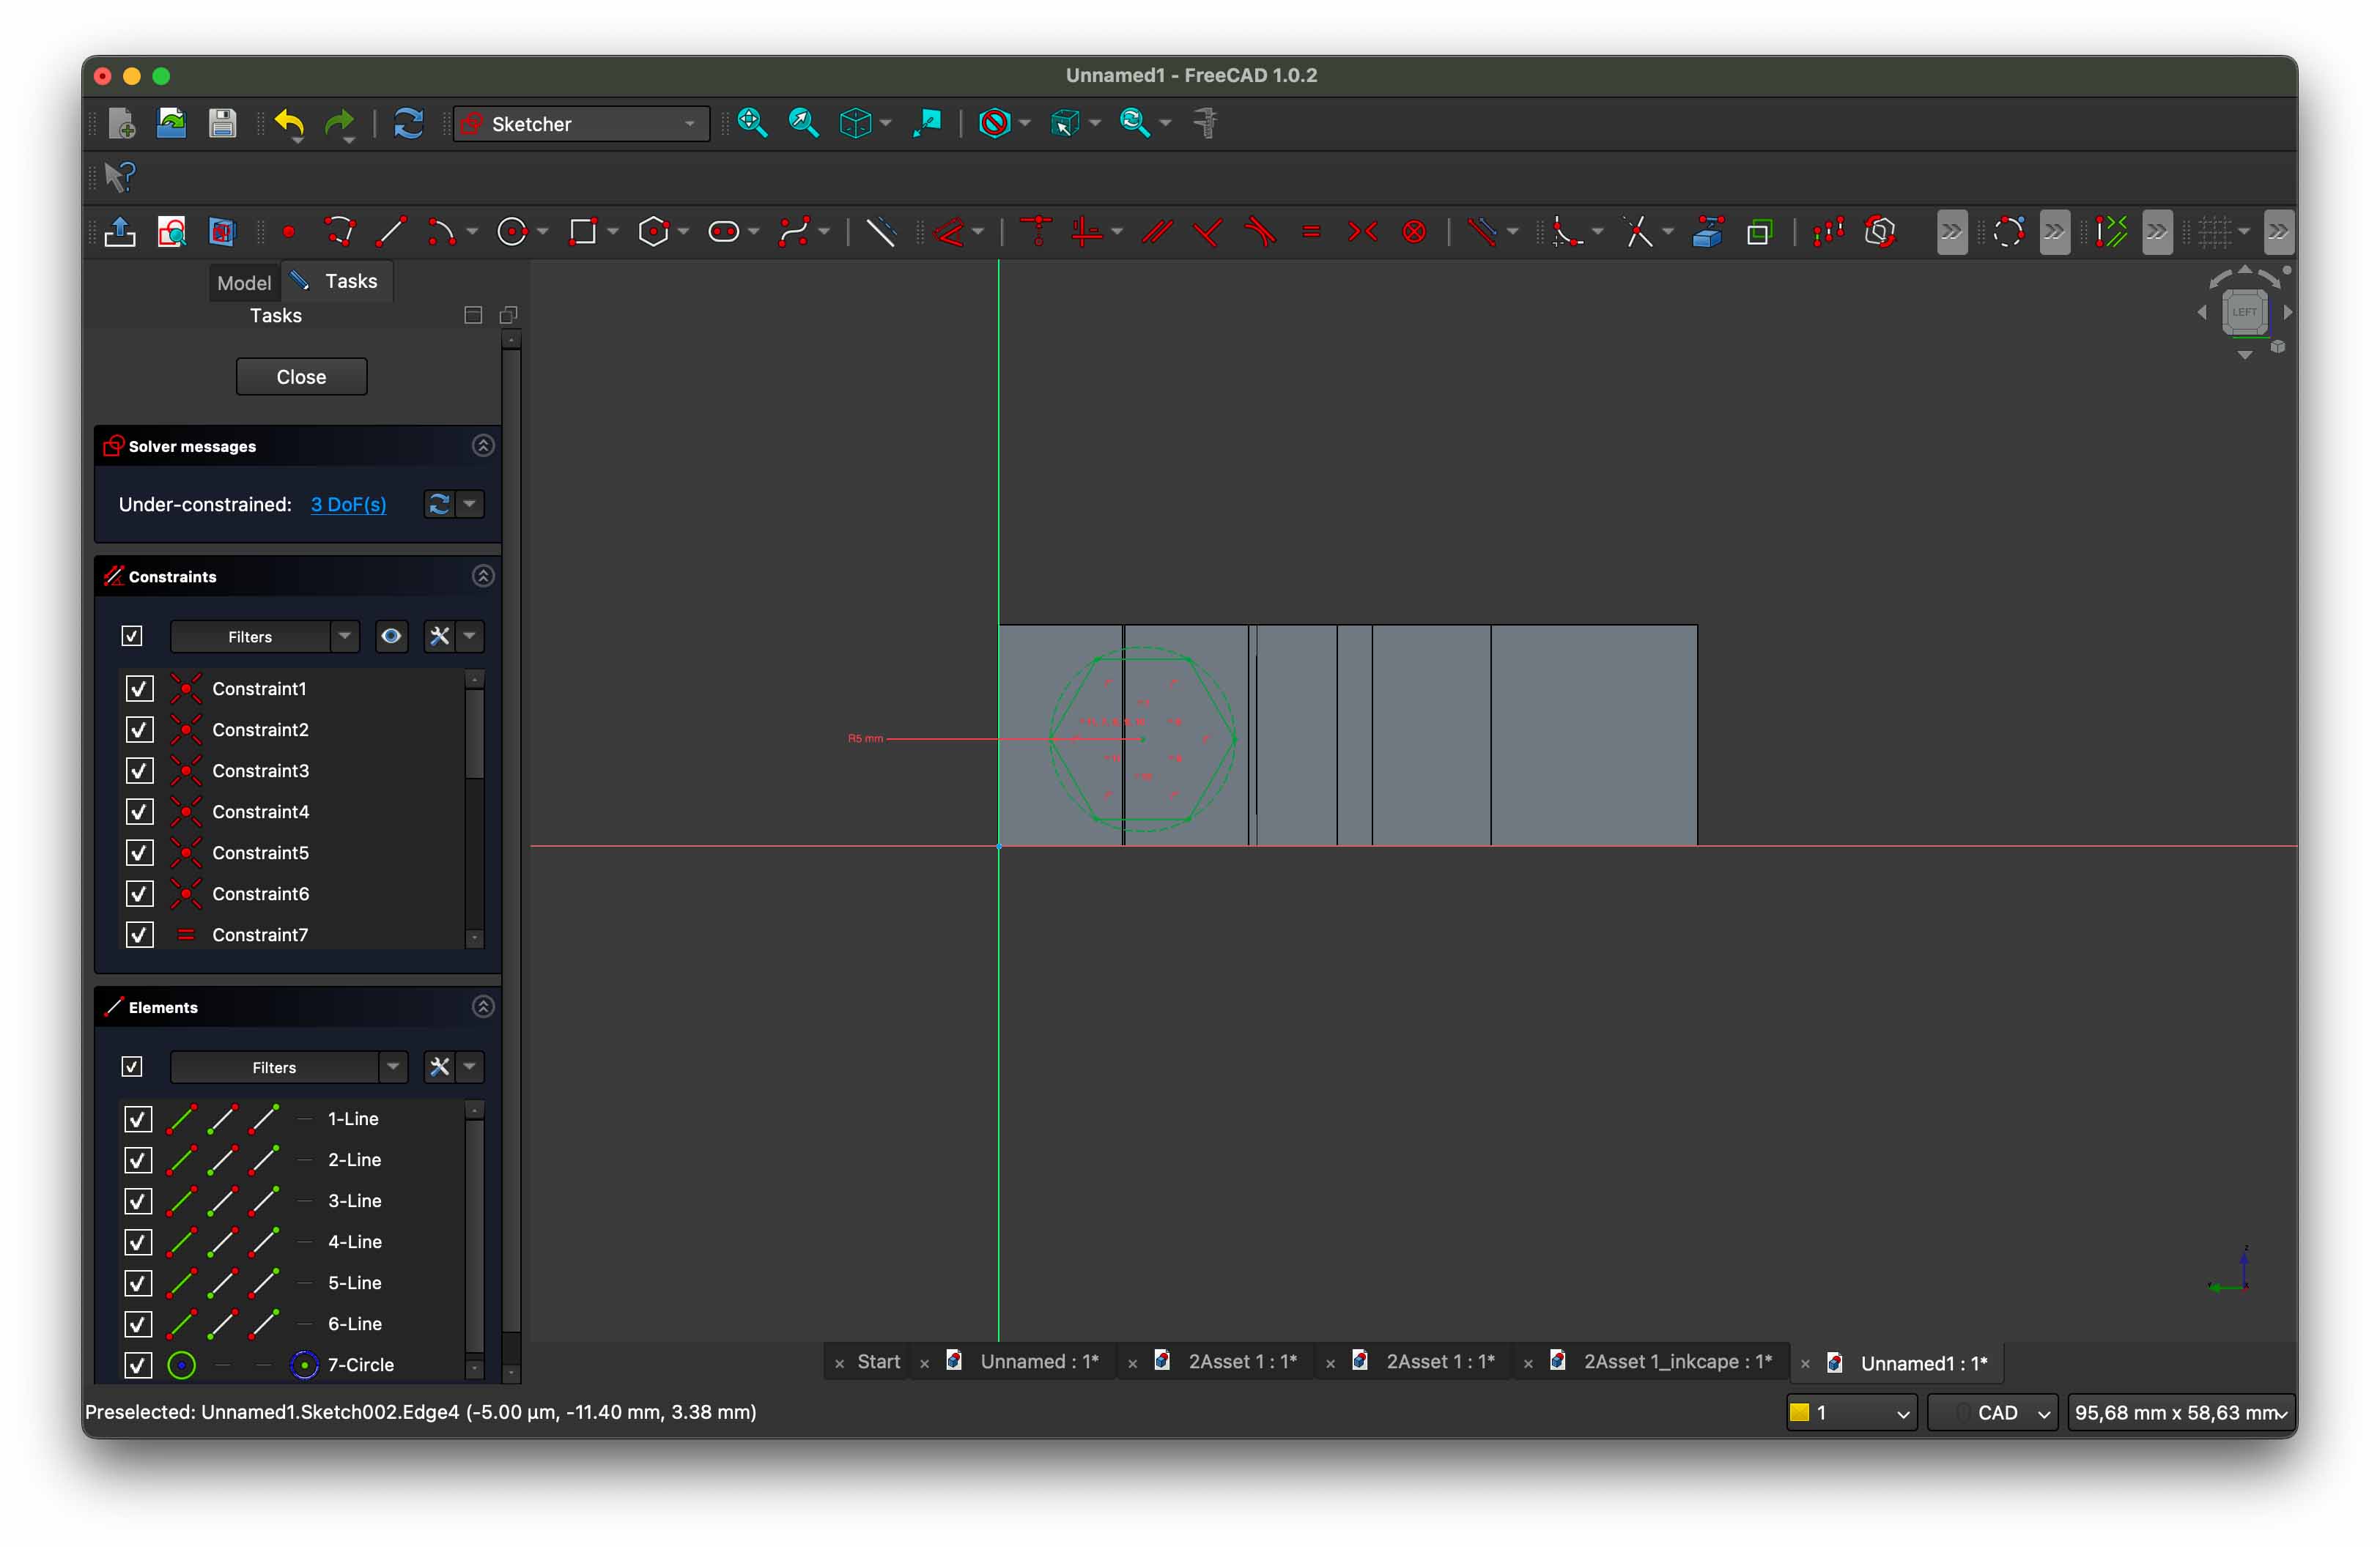Click the 3 DoF(s) link
Image resolution: width=2380 pixels, height=1547 pixels.
click(x=348, y=505)
